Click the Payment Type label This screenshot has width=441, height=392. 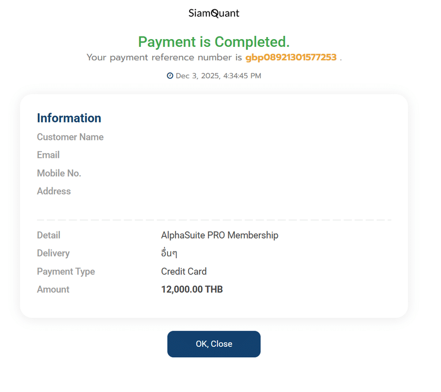(x=66, y=272)
